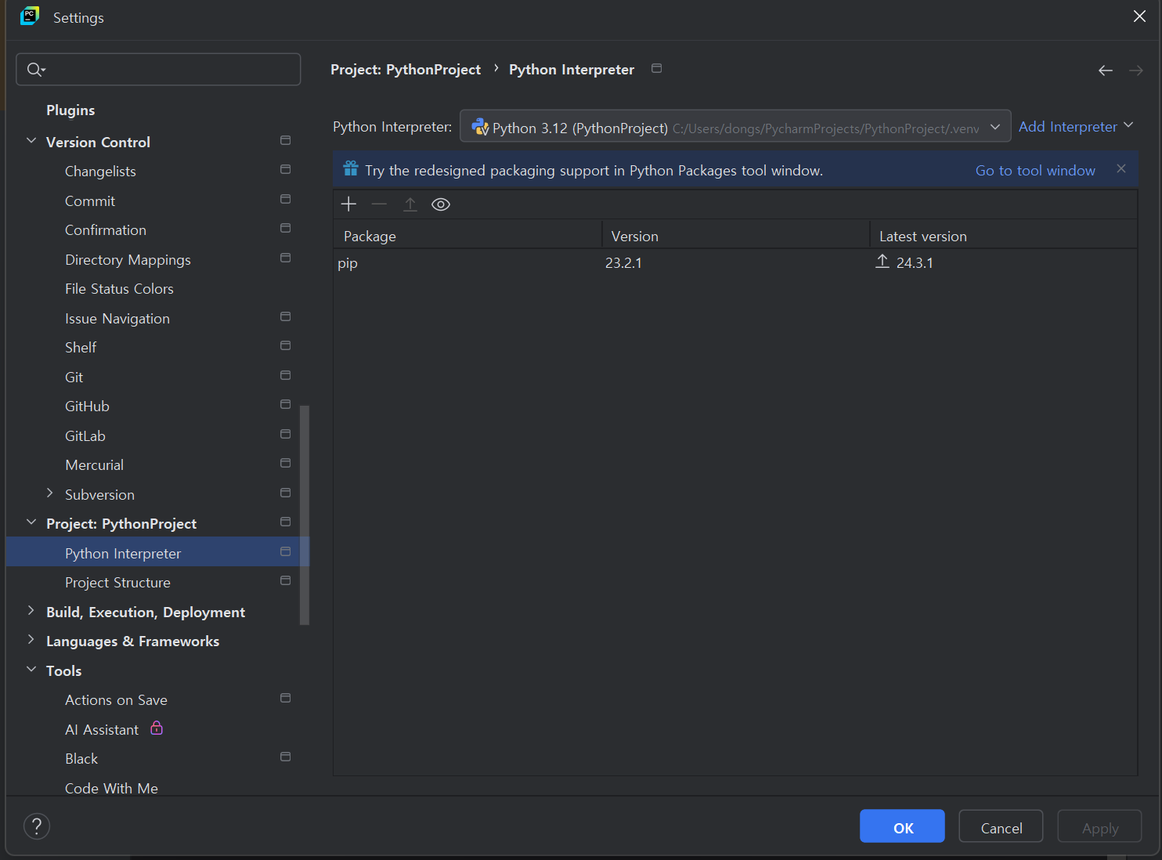Collapse the Version Control section
Image resolution: width=1162 pixels, height=860 pixels.
pyautogui.click(x=31, y=141)
